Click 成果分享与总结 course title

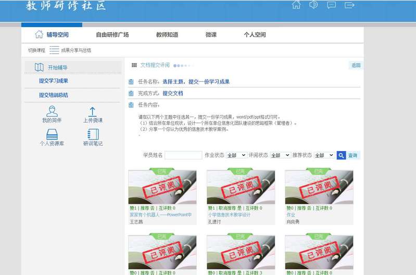pyautogui.click(x=76, y=50)
